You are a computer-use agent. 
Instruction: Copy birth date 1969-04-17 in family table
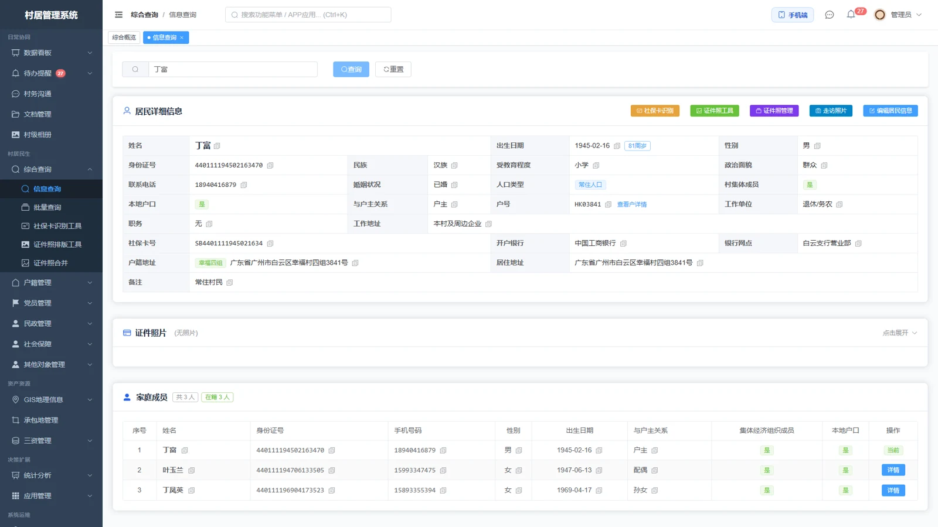(x=599, y=491)
